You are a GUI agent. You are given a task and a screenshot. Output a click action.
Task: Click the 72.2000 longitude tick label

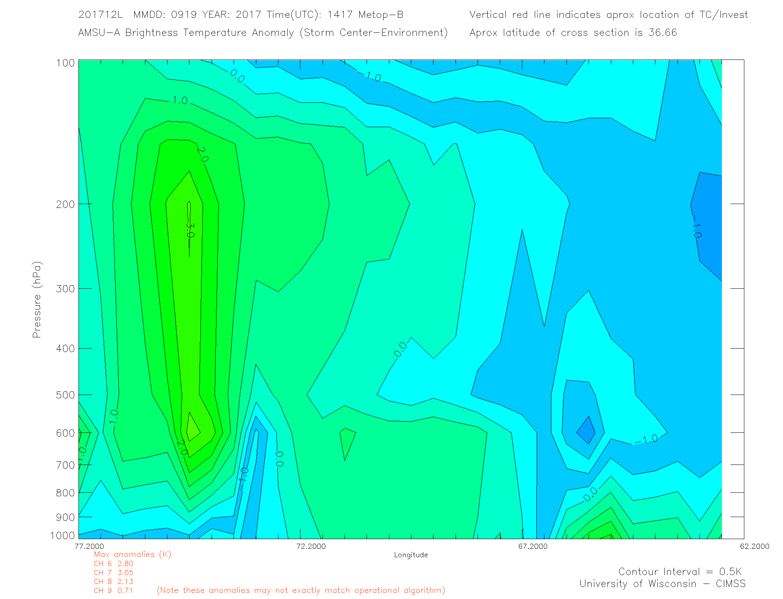(x=311, y=546)
